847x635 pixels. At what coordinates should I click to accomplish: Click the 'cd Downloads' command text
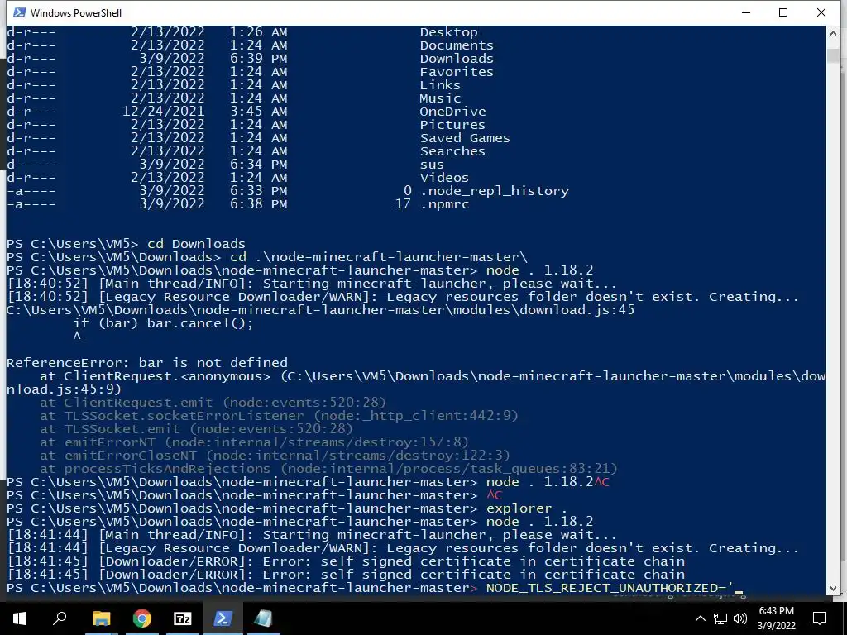[x=196, y=244]
